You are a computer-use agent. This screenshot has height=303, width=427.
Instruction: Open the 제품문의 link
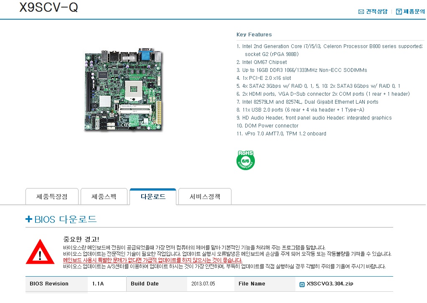[x=414, y=11]
